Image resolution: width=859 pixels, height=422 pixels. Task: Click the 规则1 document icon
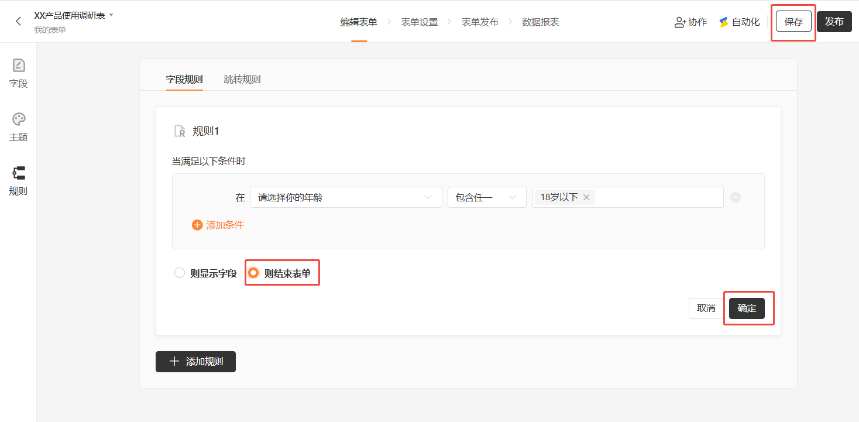[180, 131]
